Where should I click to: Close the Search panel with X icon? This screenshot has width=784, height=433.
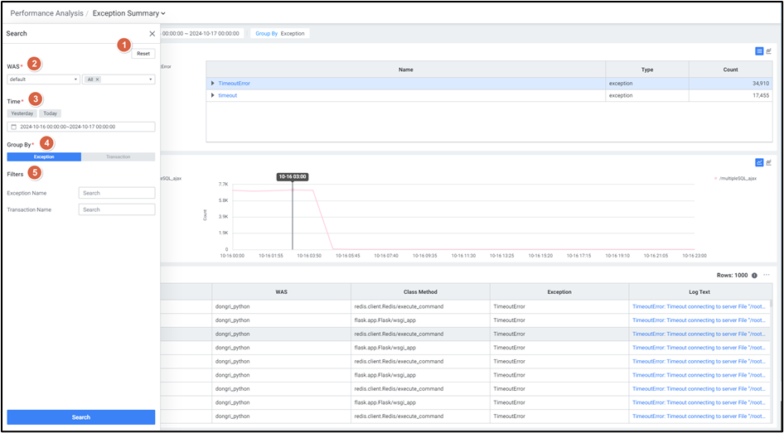coord(152,34)
